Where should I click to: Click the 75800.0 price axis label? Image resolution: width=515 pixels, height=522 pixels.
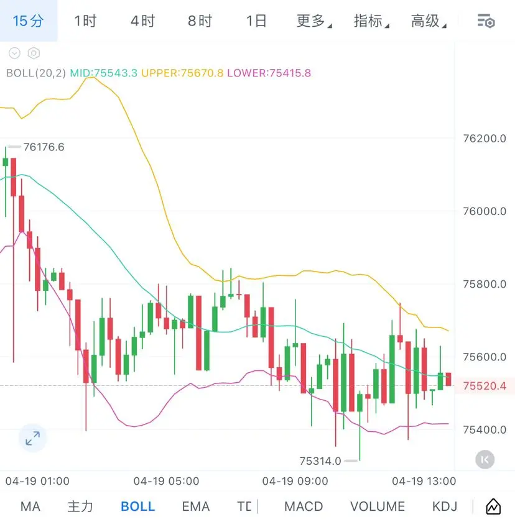click(x=485, y=284)
